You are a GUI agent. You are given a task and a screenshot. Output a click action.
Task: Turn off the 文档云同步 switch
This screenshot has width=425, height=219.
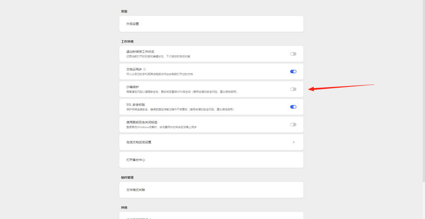tap(293, 72)
